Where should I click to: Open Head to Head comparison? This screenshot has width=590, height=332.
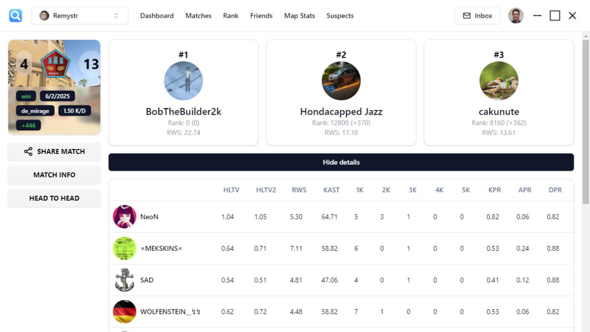tap(54, 198)
